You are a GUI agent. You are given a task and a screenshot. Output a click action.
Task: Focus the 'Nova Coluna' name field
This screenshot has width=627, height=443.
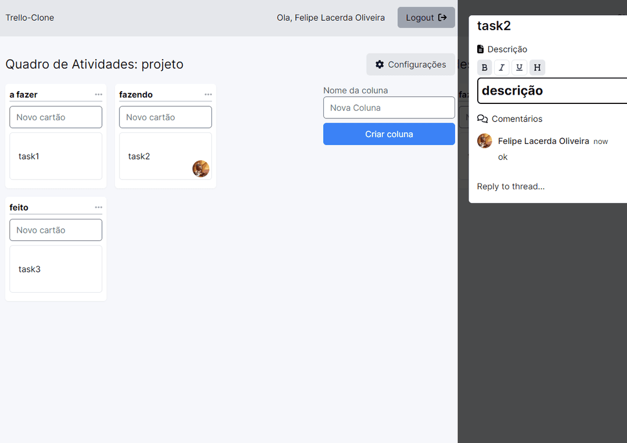tap(389, 107)
